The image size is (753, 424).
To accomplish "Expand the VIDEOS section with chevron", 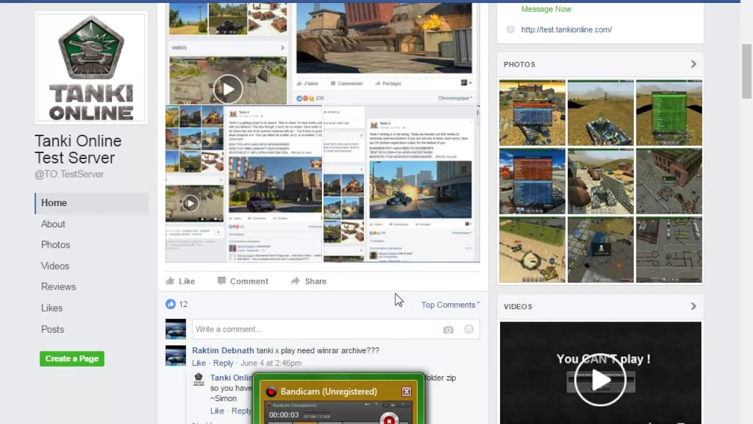I will click(x=693, y=306).
